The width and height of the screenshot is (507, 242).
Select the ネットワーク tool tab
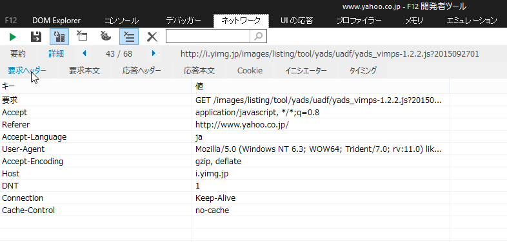(x=241, y=21)
